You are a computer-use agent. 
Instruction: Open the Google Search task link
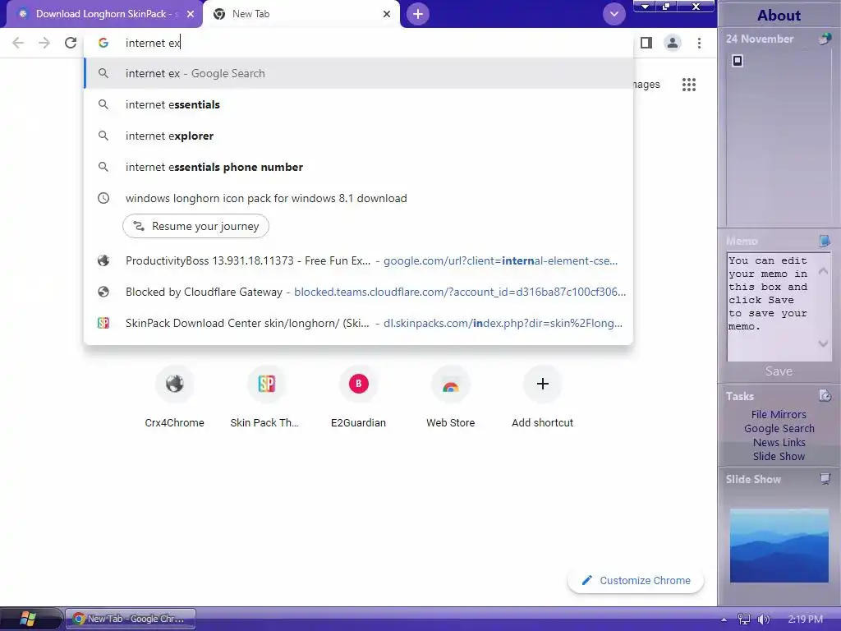(x=779, y=428)
